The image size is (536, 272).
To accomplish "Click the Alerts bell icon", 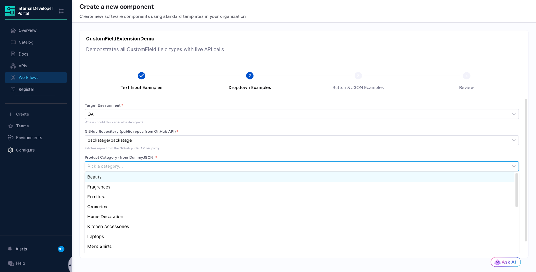I will pyautogui.click(x=10, y=249).
